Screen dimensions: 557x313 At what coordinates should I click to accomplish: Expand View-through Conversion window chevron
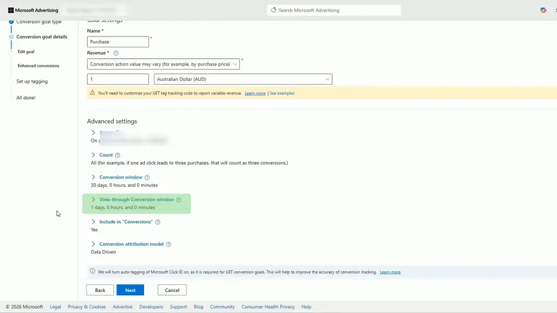(x=94, y=199)
